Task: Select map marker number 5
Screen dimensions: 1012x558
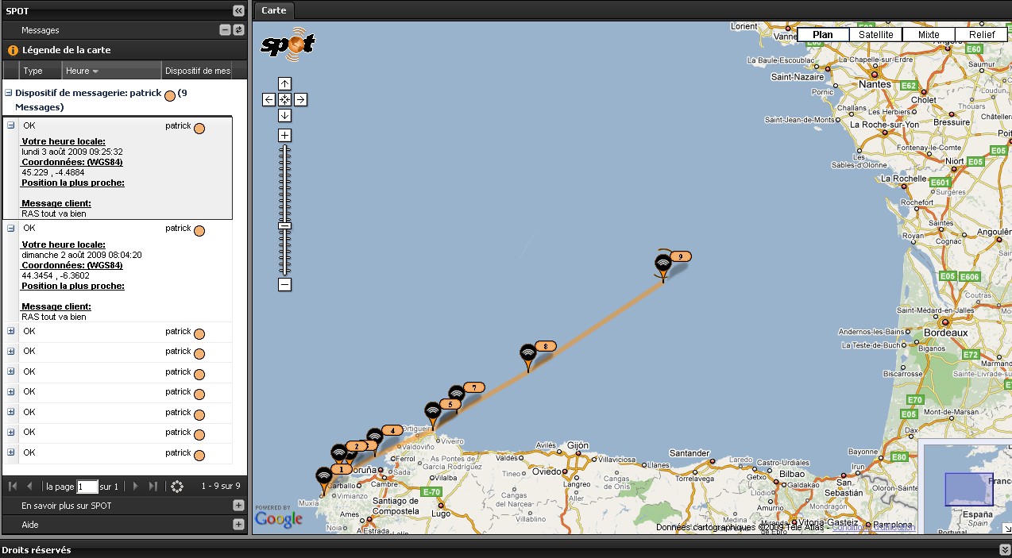Action: pos(432,415)
